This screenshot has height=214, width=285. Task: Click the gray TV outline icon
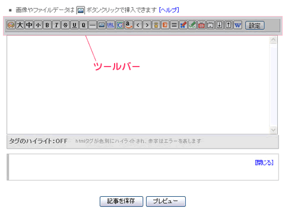[210, 25]
